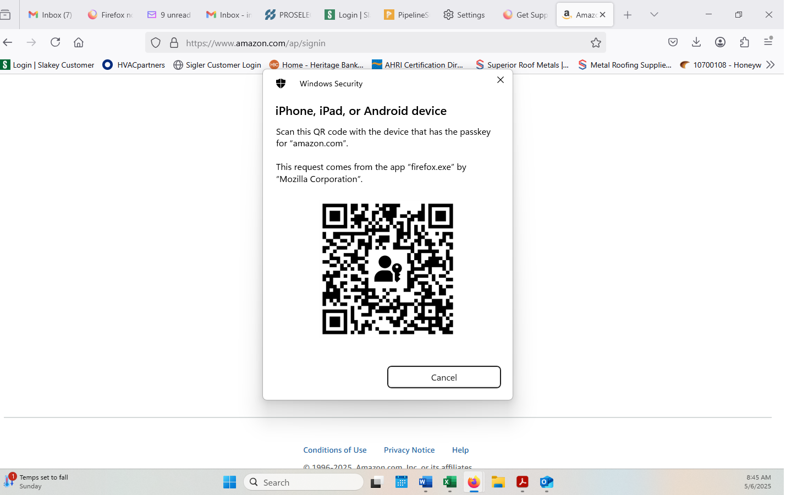Open the HVACpartners bookmark
The width and height of the screenshot is (786, 495).
click(x=134, y=65)
